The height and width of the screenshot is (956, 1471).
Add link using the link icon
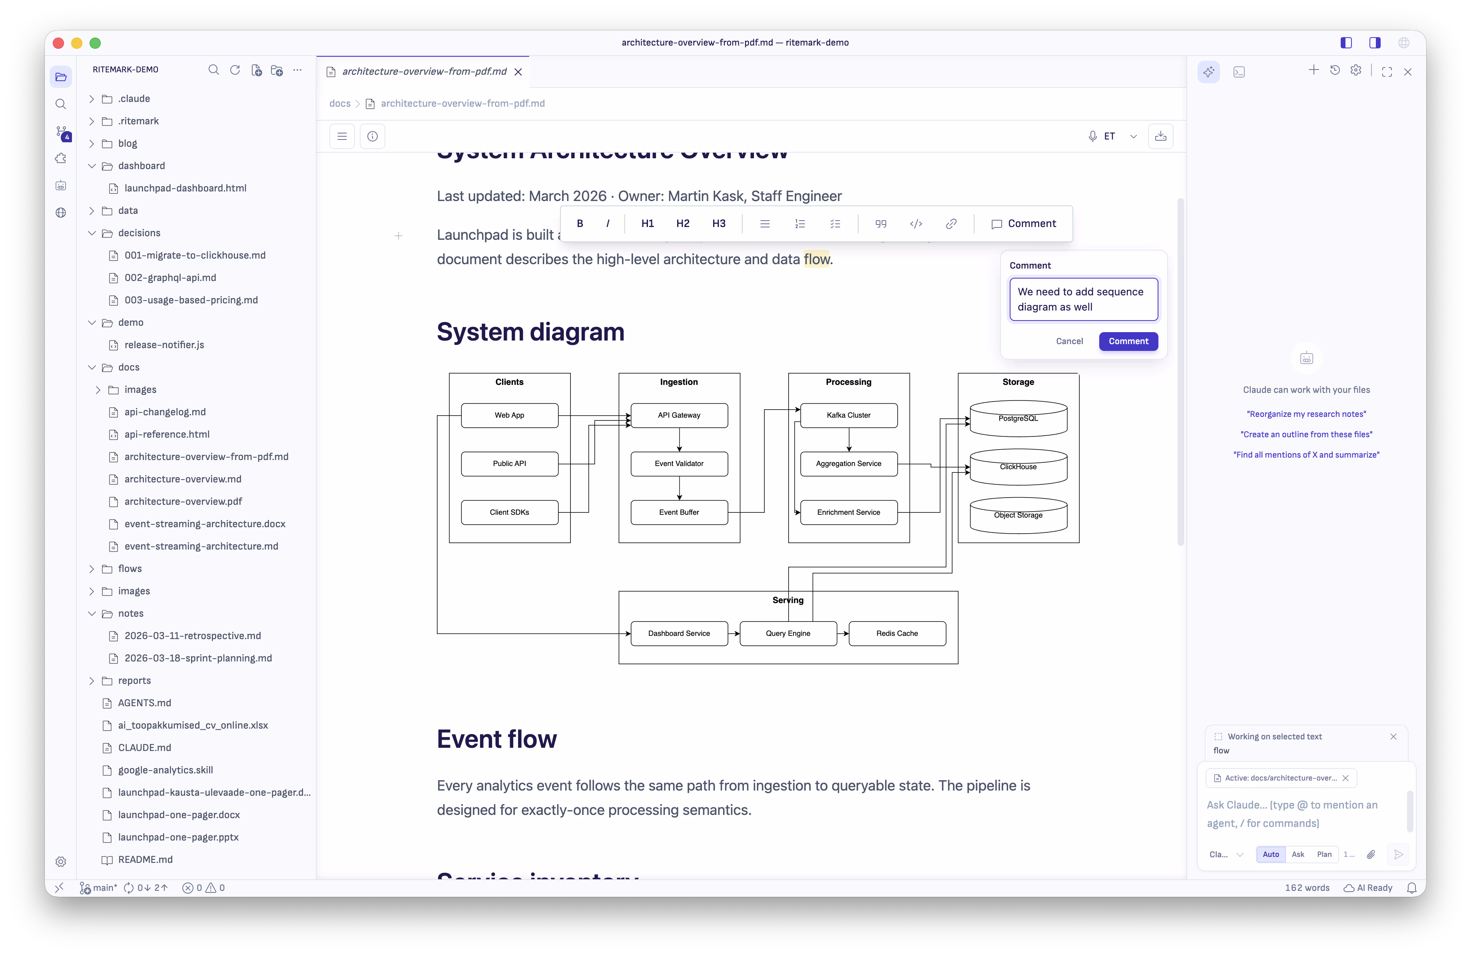pyautogui.click(x=951, y=224)
